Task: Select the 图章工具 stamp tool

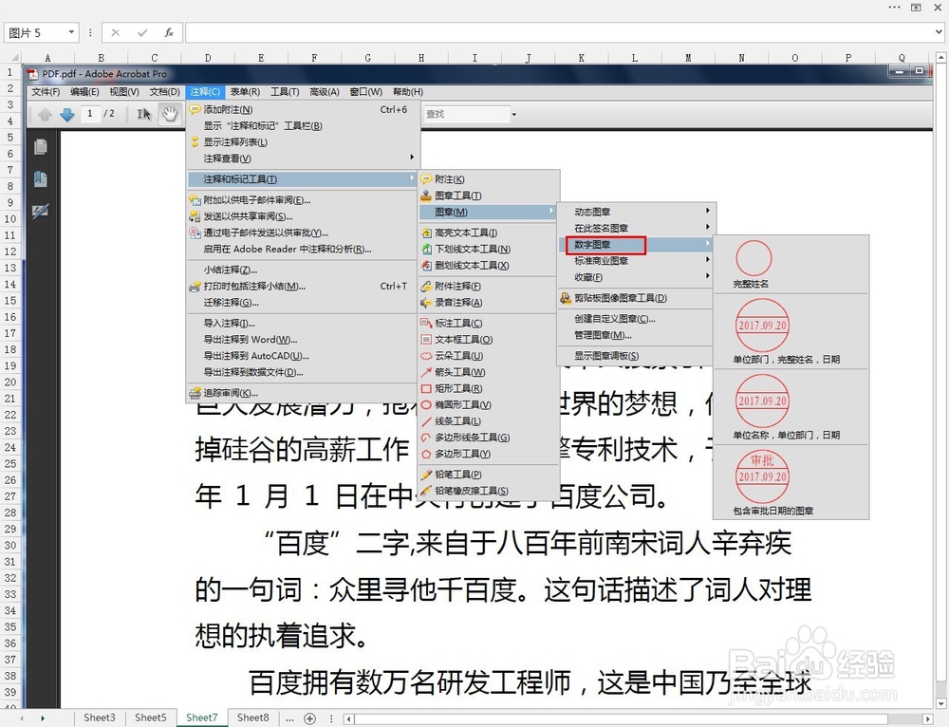Action: pos(488,196)
